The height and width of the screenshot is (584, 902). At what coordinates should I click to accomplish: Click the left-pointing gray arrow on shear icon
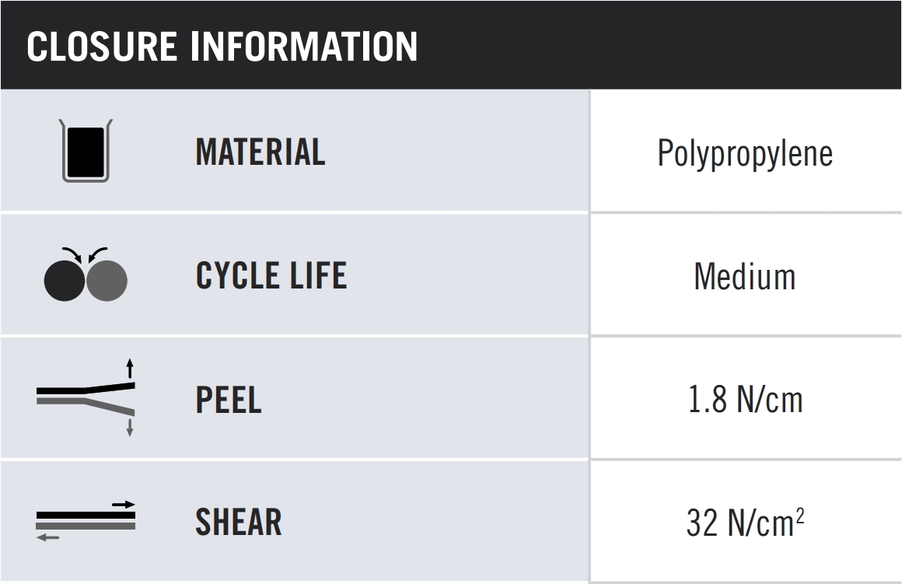[48, 537]
